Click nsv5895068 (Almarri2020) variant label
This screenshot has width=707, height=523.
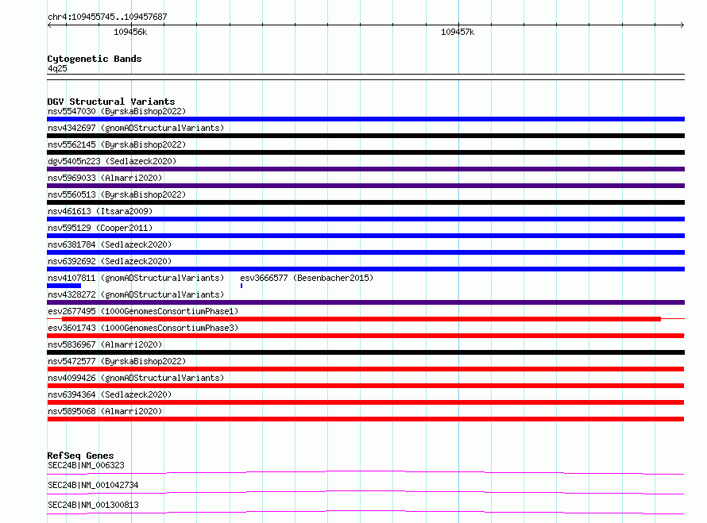[x=105, y=411]
